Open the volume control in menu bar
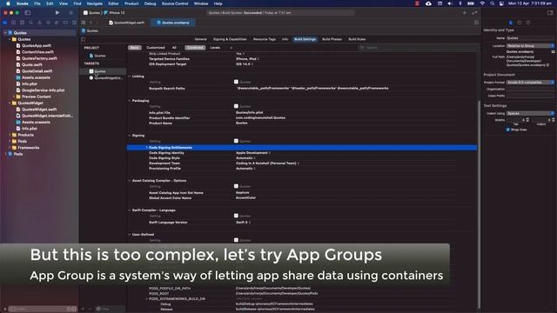 tap(450, 3)
